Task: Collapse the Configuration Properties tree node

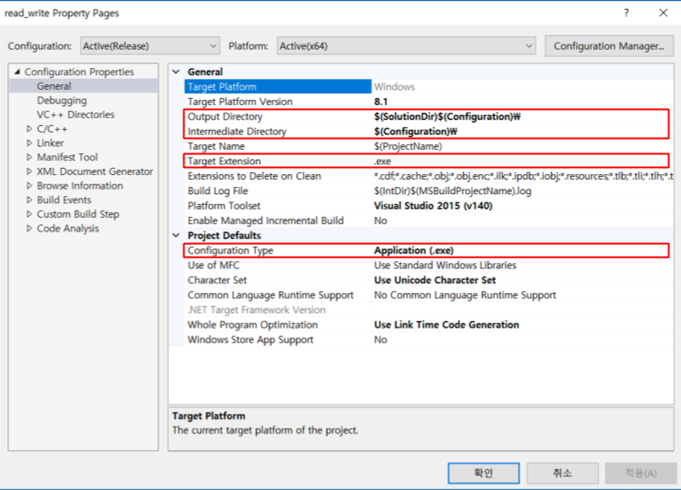Action: click(16, 73)
